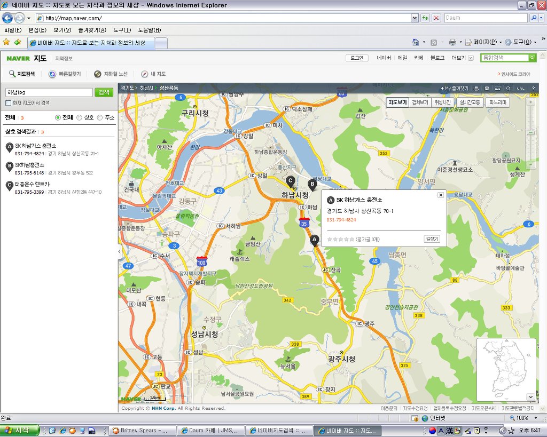Click the Add to Favorites star-plus icon

tap(18, 42)
